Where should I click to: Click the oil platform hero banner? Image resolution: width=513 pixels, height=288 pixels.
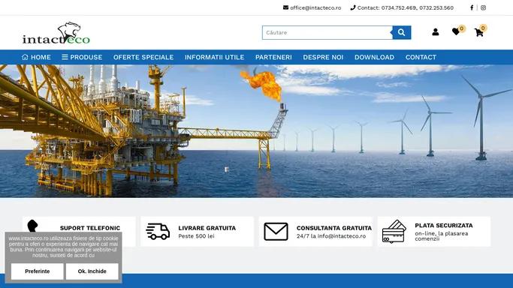257,131
